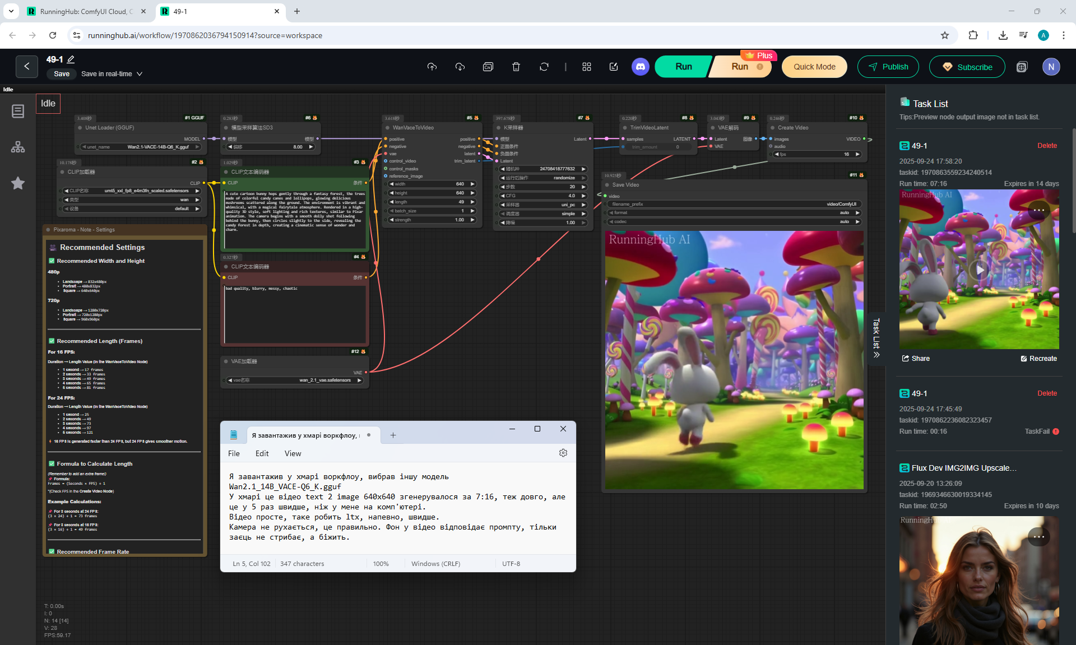Click the four-squares grid icon
Image resolution: width=1076 pixels, height=645 pixels.
[x=586, y=67]
